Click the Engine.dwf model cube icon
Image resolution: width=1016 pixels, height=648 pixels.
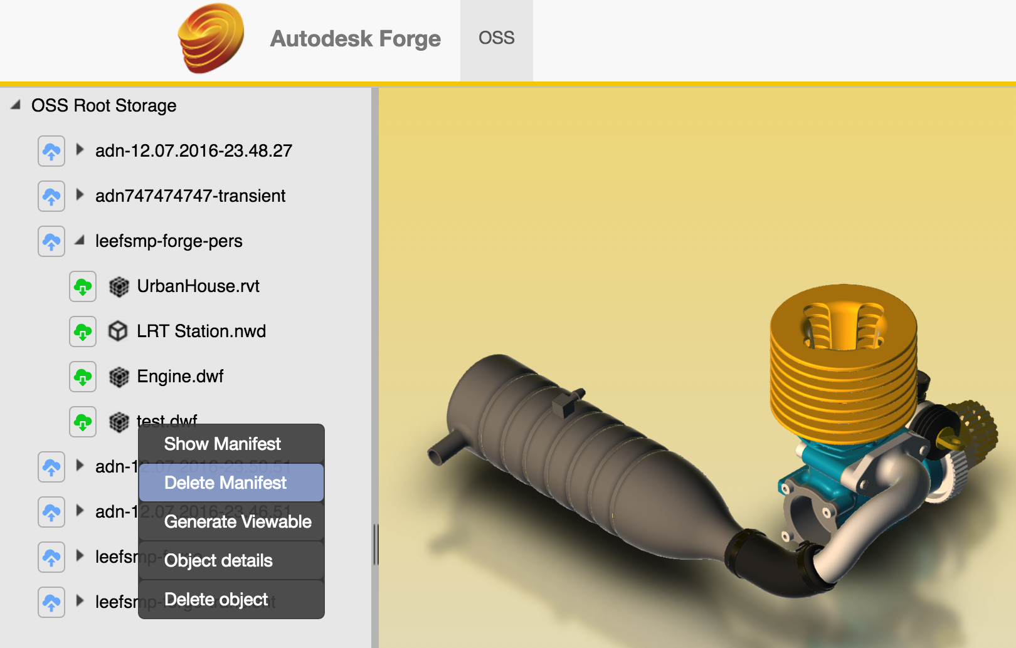coord(119,377)
